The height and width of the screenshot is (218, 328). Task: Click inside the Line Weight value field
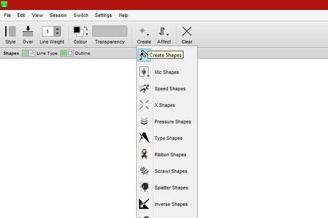coord(48,31)
